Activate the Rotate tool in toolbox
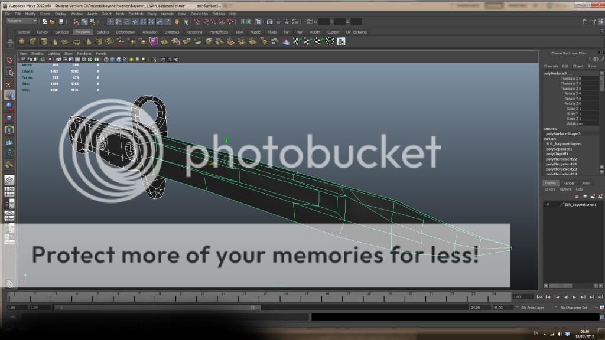Viewport: 605px width, 340px height. tap(9, 106)
